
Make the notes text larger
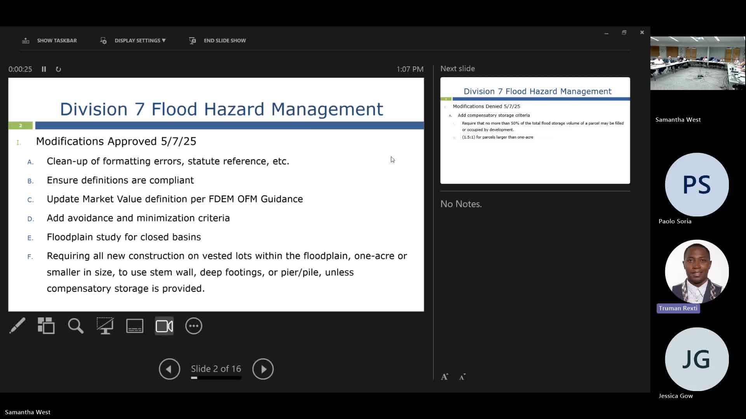click(444, 377)
